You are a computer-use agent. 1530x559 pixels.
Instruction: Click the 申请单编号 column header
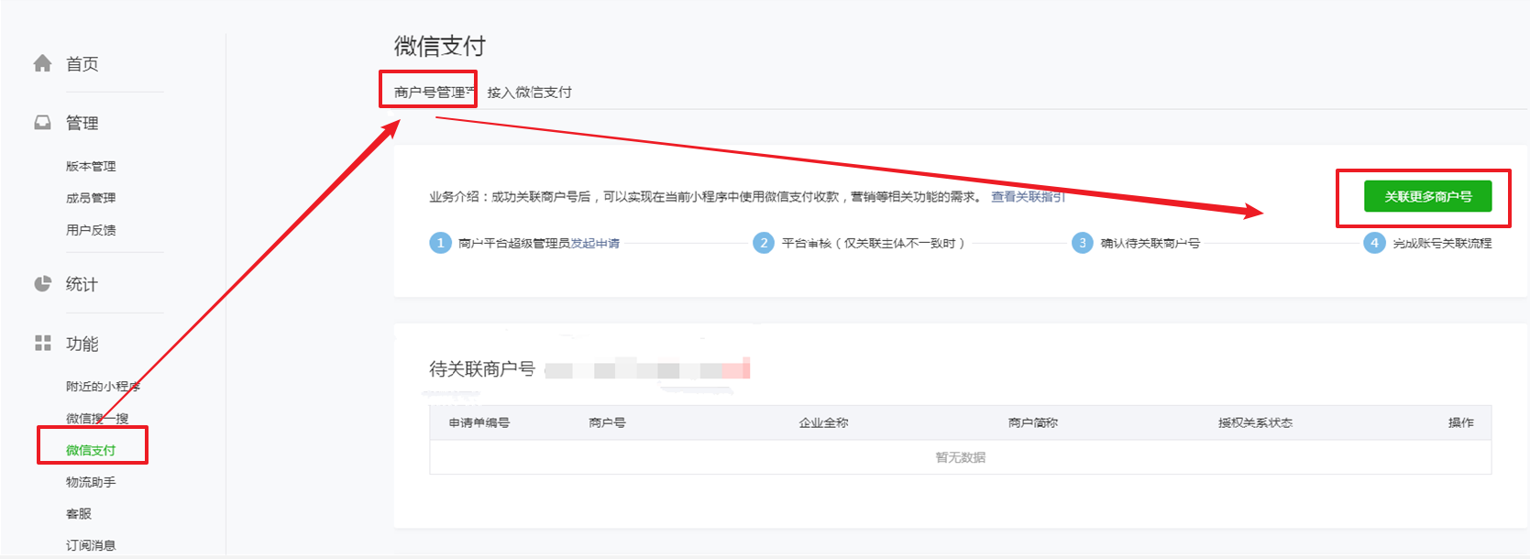[479, 422]
